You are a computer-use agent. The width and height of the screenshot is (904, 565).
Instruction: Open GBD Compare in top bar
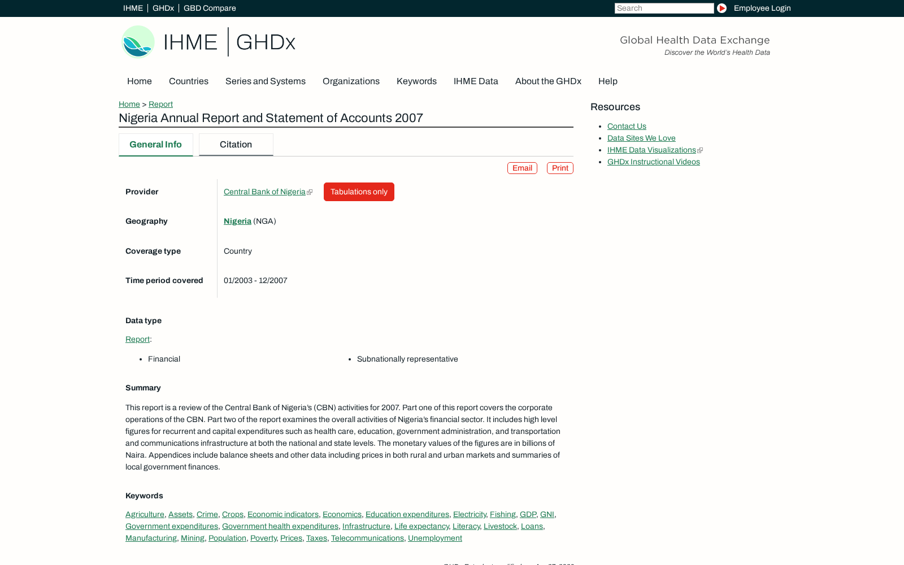tap(210, 8)
